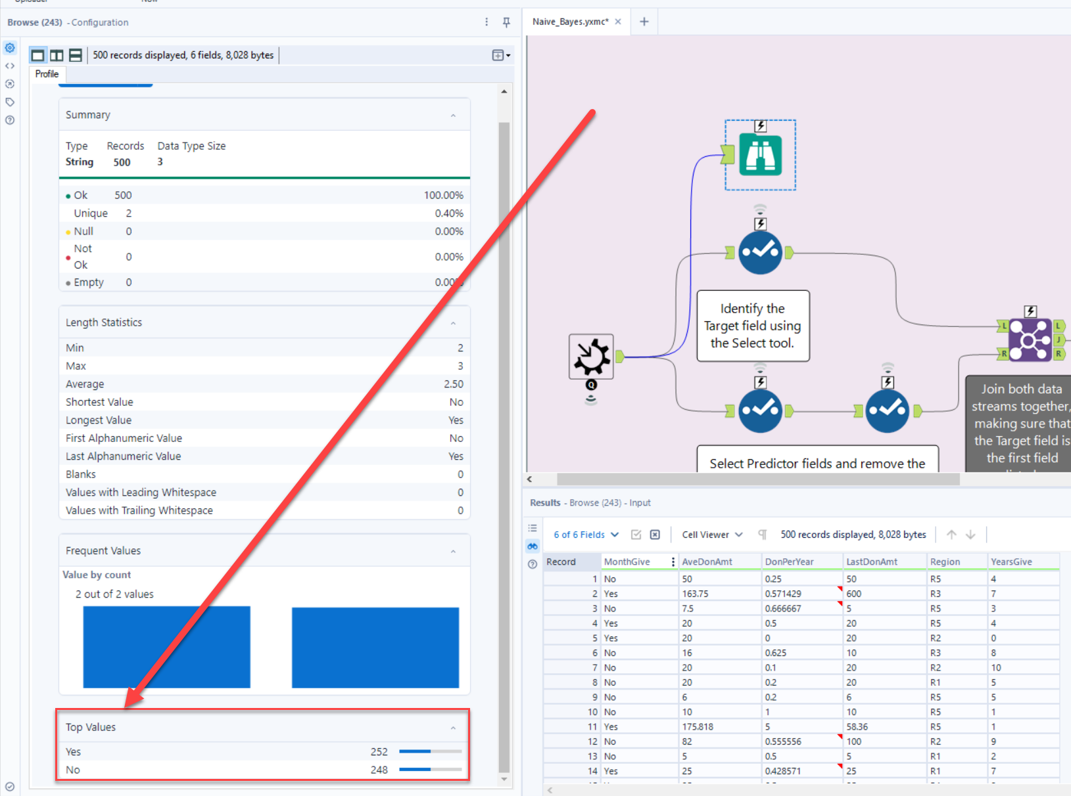Switch to the two-pane layout view

click(x=57, y=55)
